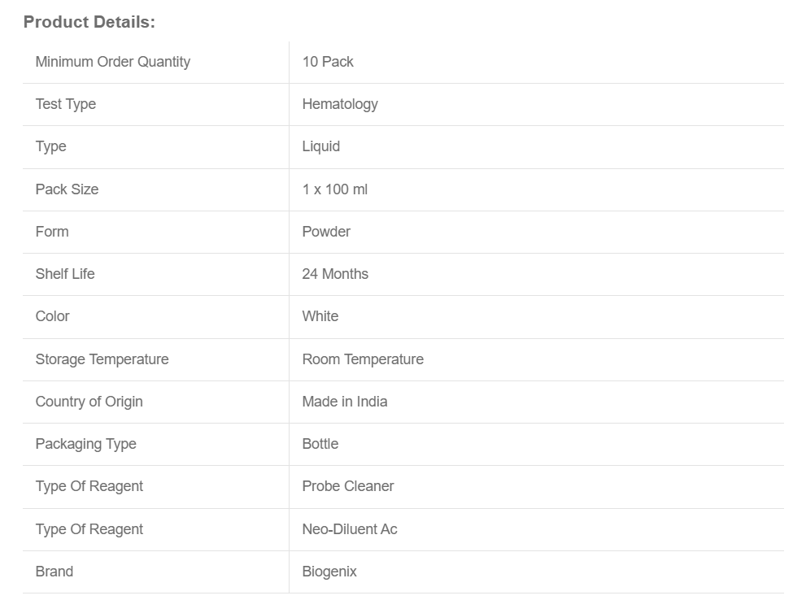
Task: Click the Biogenix brand name
Action: point(329,572)
